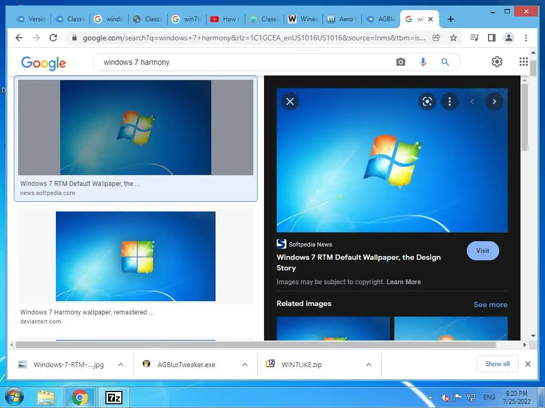
Task: Open the Softpedia News source link
Action: [304, 244]
